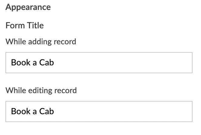Click the 'While editing record' label
The image size is (201, 135).
[41, 90]
